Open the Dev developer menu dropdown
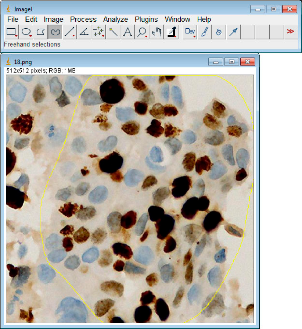This screenshot has height=329, width=302. point(190,32)
